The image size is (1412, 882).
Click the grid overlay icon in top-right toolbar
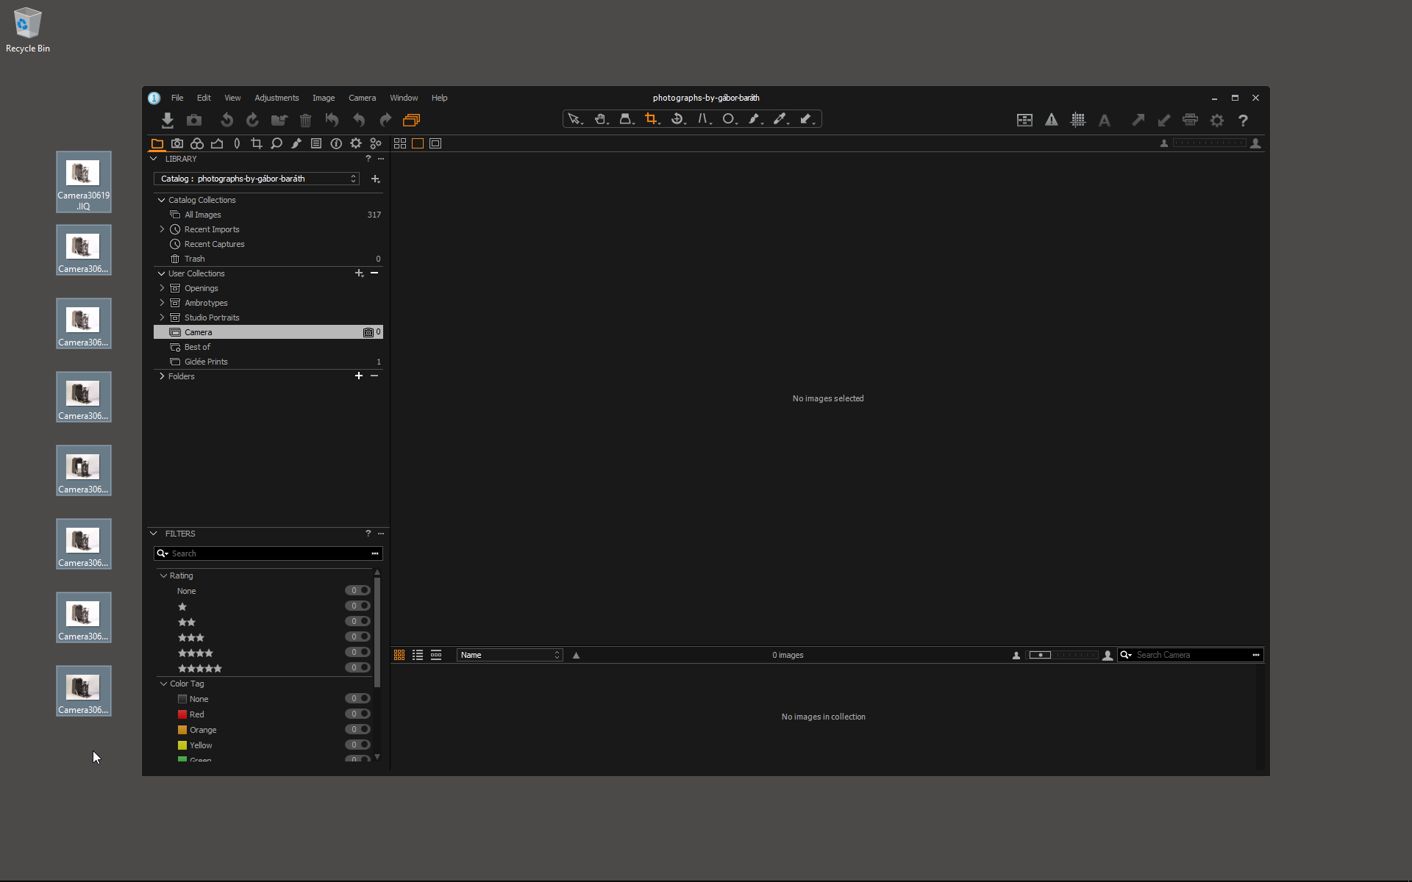pos(1078,120)
